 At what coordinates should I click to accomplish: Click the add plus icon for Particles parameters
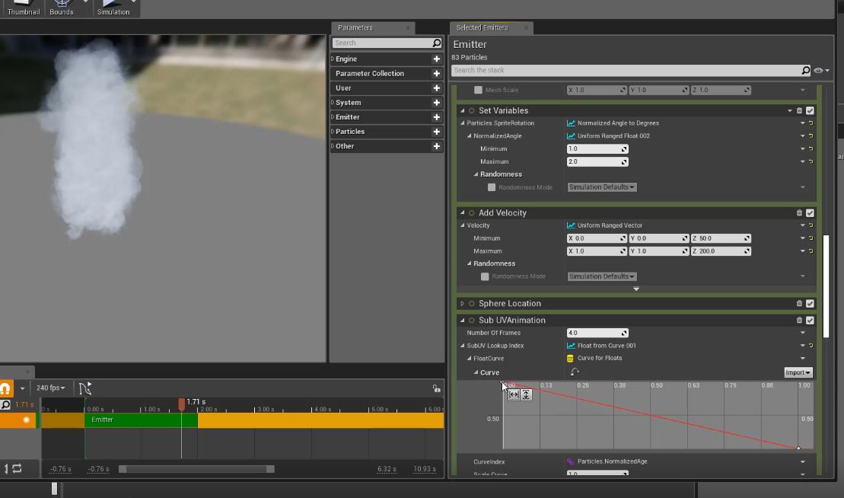[436, 132]
